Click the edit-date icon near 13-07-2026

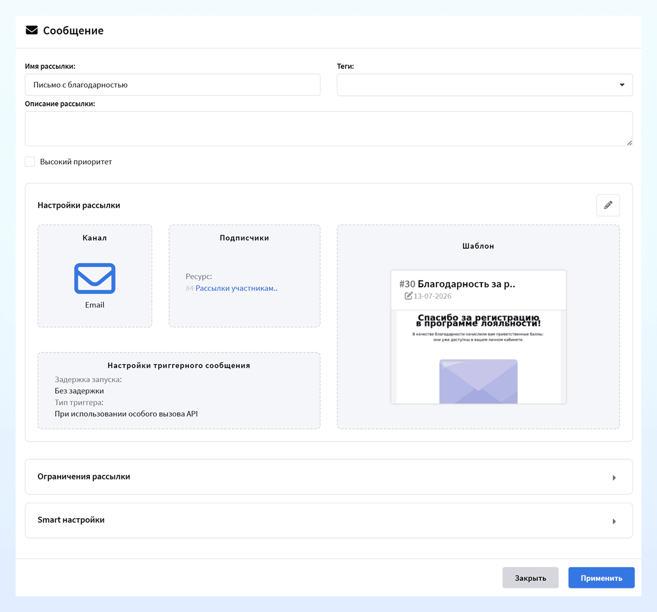(x=409, y=296)
